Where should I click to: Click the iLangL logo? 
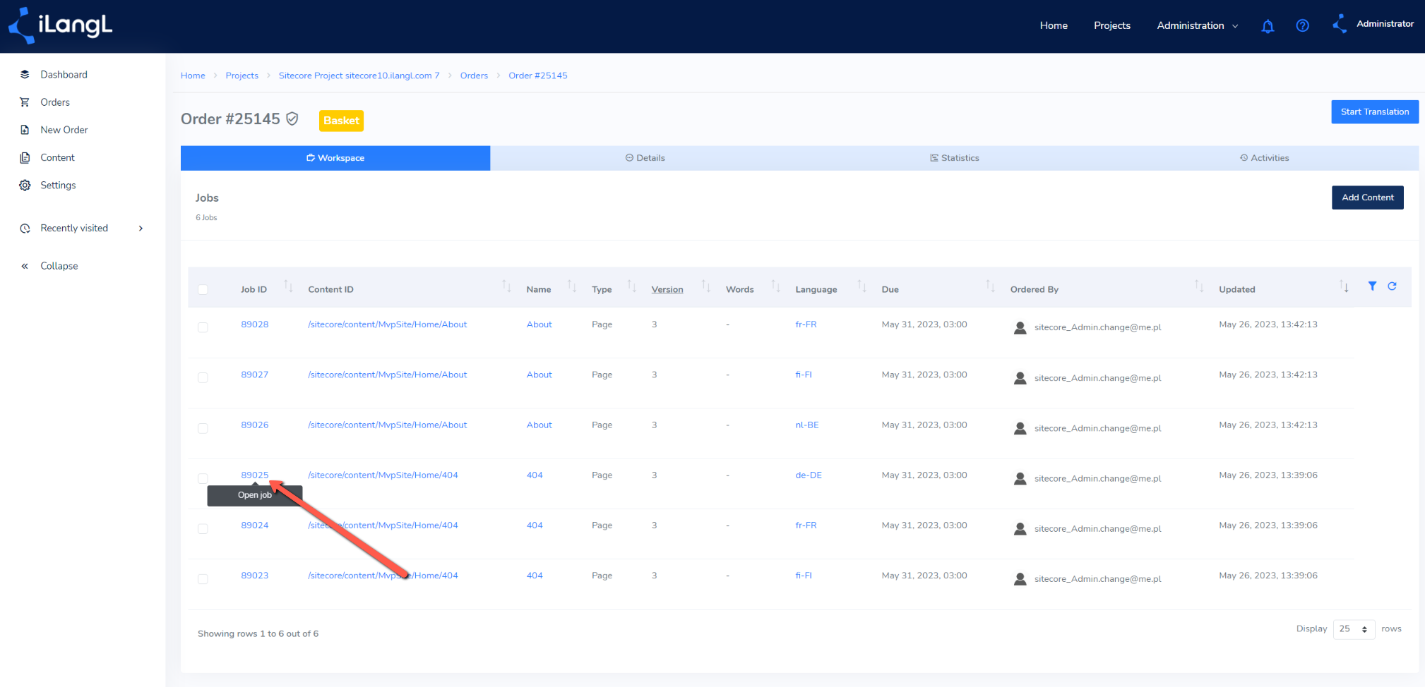(61, 25)
